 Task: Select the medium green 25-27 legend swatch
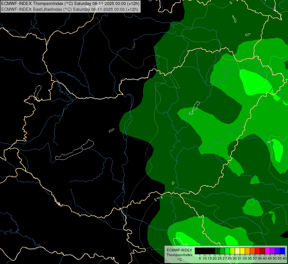(x=222, y=251)
